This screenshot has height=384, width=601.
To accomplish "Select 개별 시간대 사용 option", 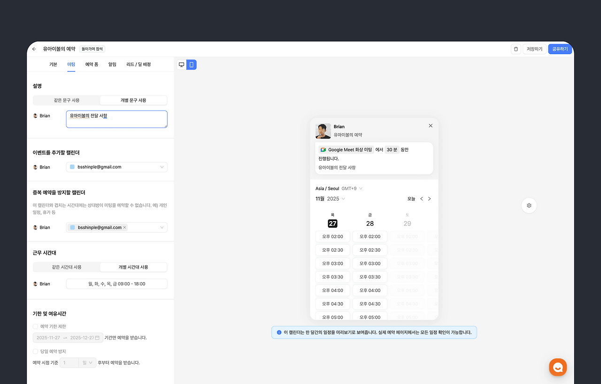I will [133, 267].
